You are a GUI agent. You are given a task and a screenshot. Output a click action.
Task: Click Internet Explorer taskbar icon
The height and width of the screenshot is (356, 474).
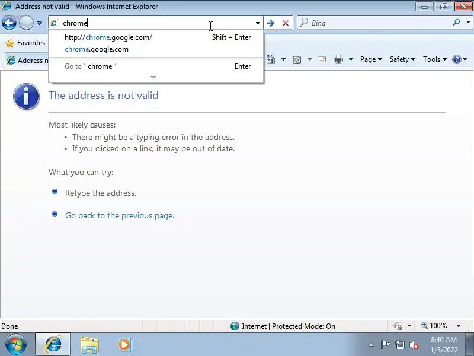coord(53,345)
